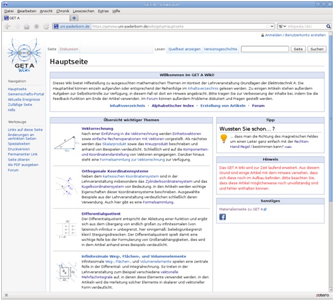Open the bold Forum link in the welcome box

click(258, 106)
